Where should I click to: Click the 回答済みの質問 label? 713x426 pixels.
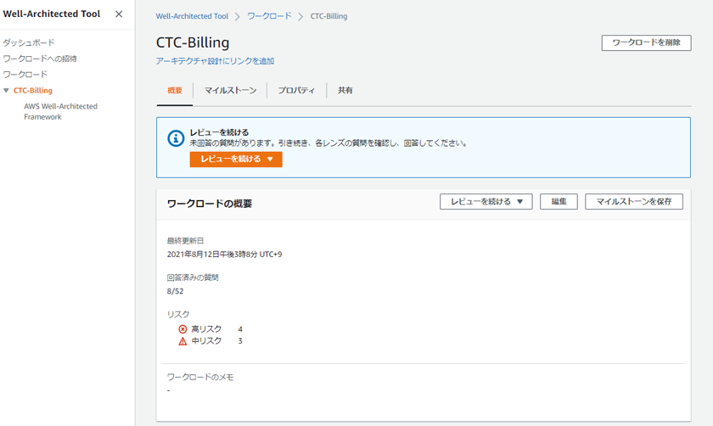click(x=193, y=277)
